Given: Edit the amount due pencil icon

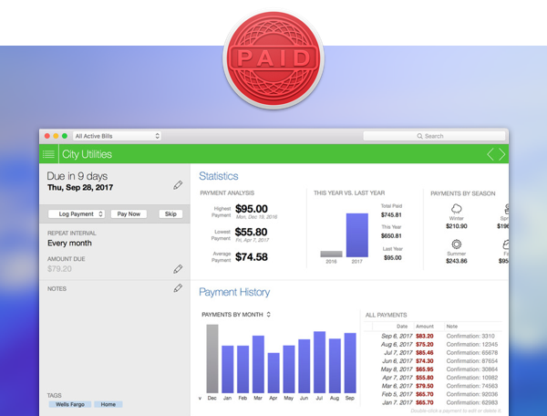Looking at the screenshot, I should 178,269.
